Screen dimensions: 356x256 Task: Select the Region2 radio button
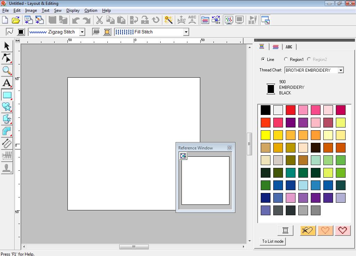[x=309, y=59]
